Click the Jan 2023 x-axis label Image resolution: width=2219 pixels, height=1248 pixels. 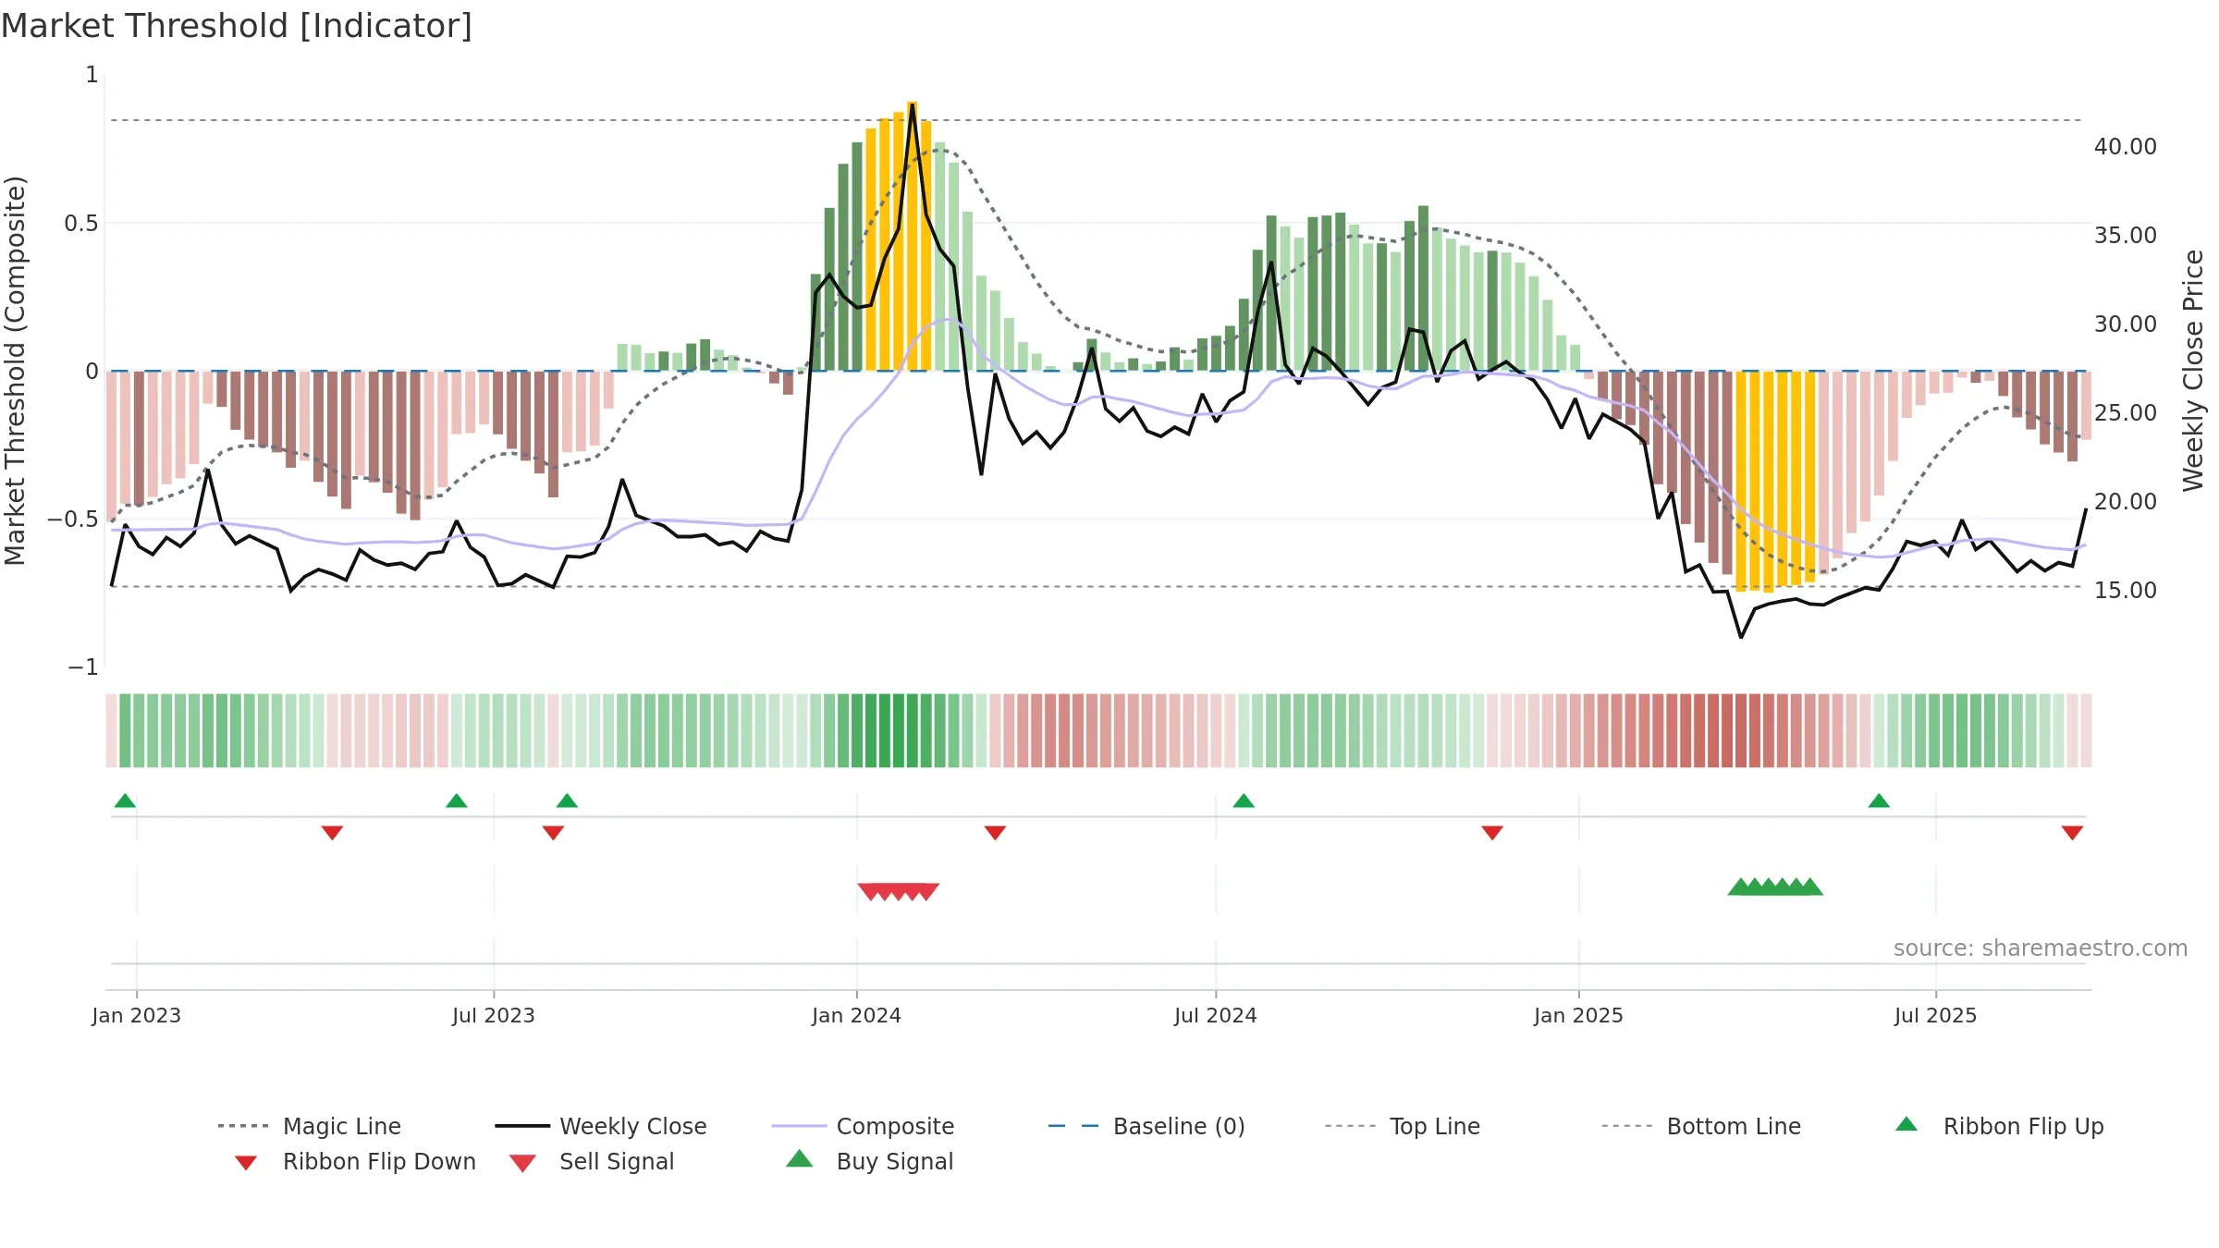(x=137, y=1015)
